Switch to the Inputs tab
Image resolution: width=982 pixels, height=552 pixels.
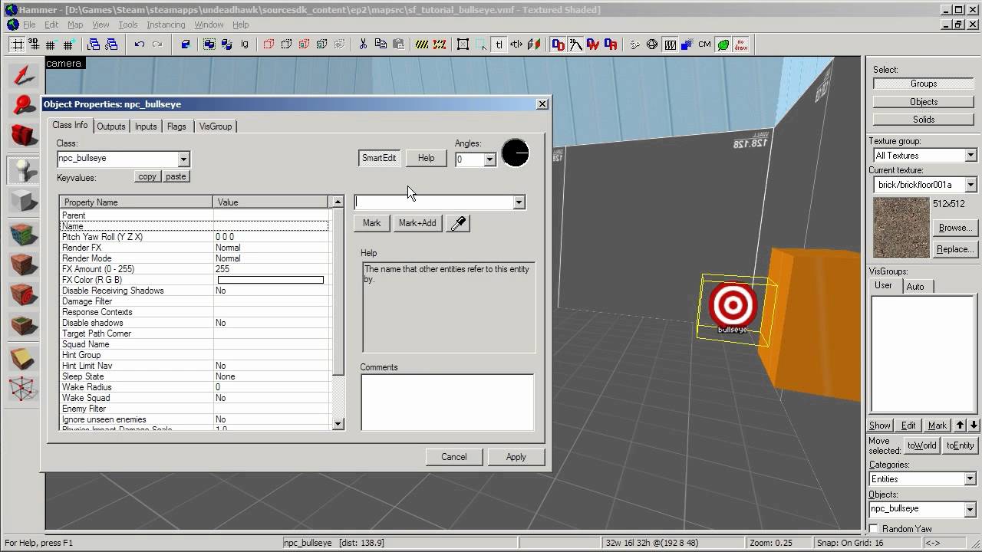click(x=146, y=127)
